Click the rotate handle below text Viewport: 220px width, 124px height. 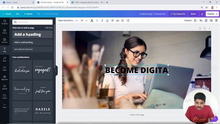(136, 79)
